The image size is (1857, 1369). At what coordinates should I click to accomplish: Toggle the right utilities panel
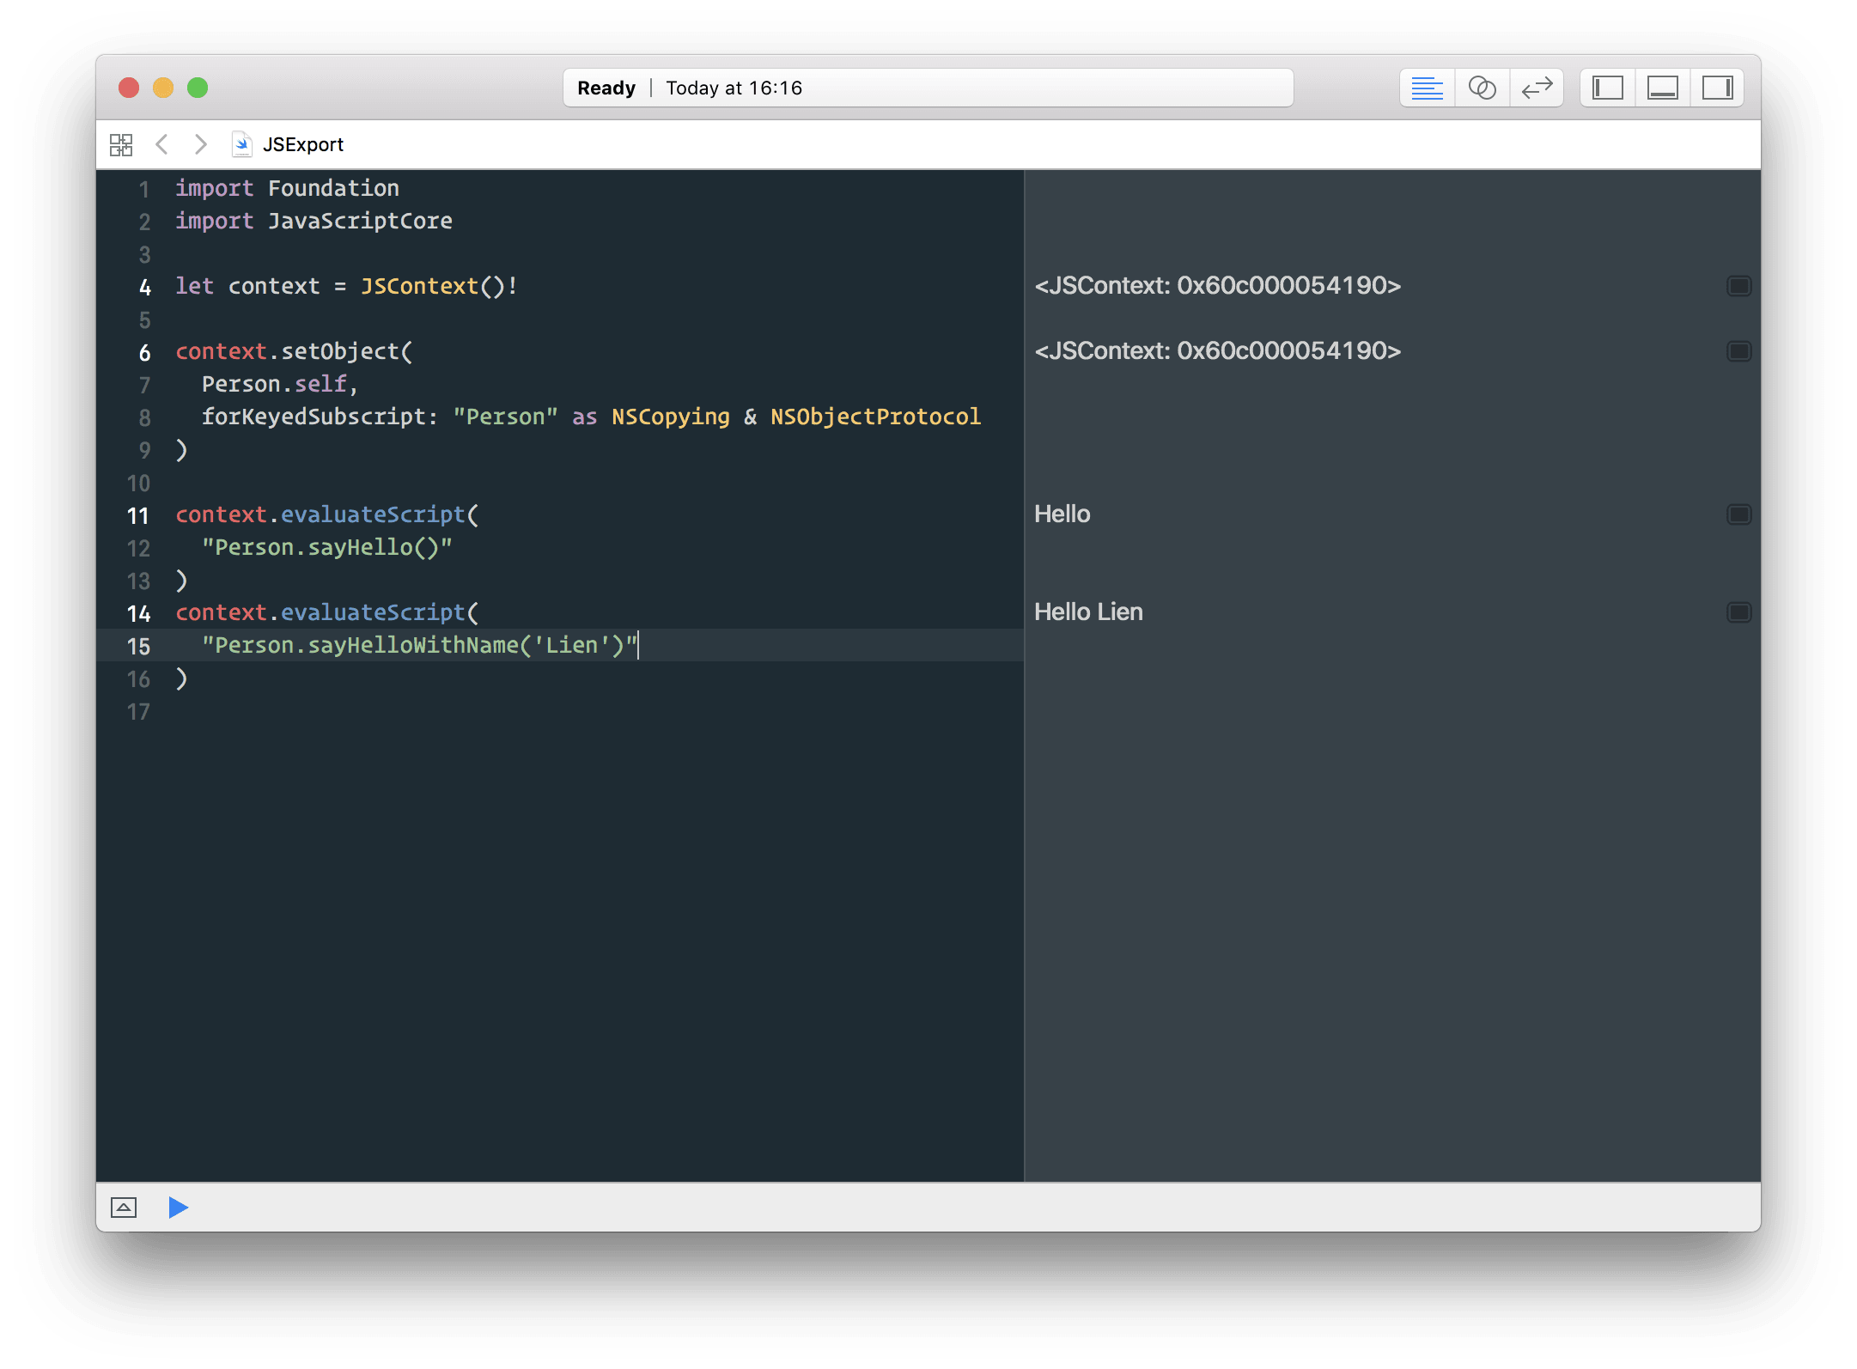[x=1717, y=88]
